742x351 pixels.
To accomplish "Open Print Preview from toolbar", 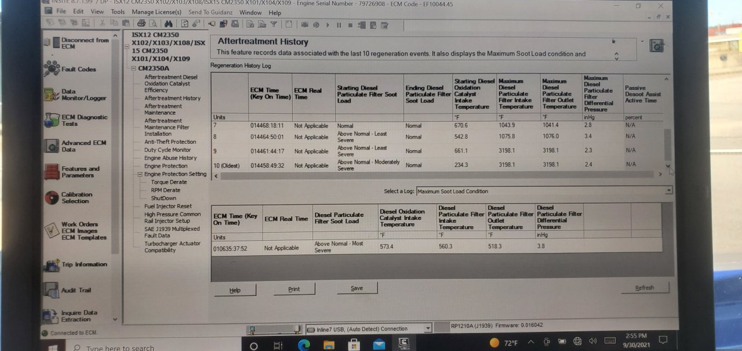I will pos(153,24).
